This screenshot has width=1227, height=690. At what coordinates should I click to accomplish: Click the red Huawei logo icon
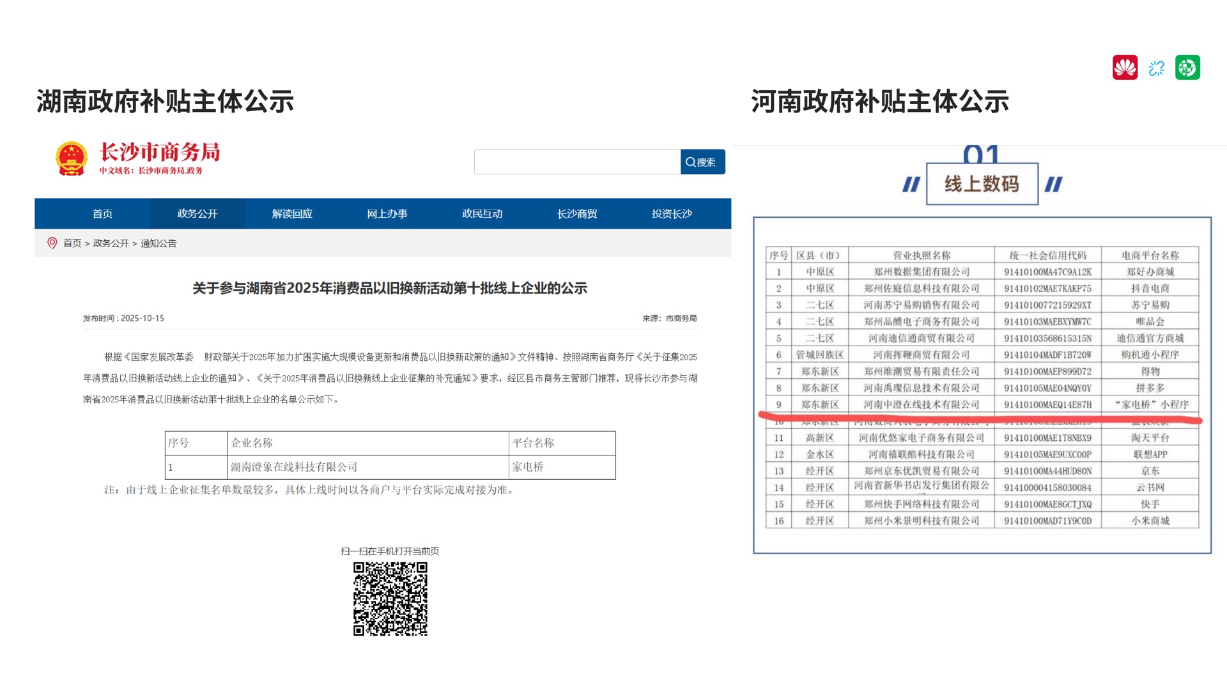(x=1125, y=67)
